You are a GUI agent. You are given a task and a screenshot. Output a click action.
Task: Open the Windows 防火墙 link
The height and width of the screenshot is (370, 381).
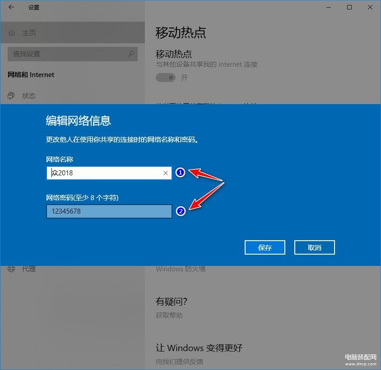[x=181, y=269]
